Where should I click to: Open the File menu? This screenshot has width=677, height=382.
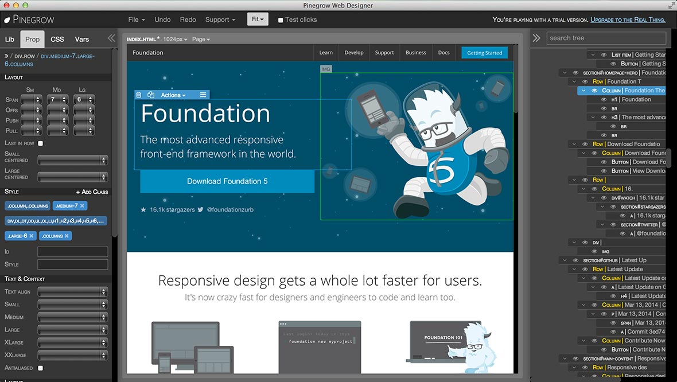[x=137, y=20]
